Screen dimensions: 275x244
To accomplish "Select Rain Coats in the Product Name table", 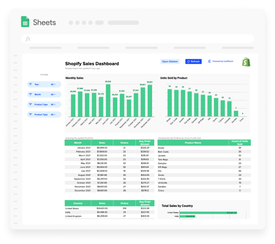I will click(x=163, y=152).
